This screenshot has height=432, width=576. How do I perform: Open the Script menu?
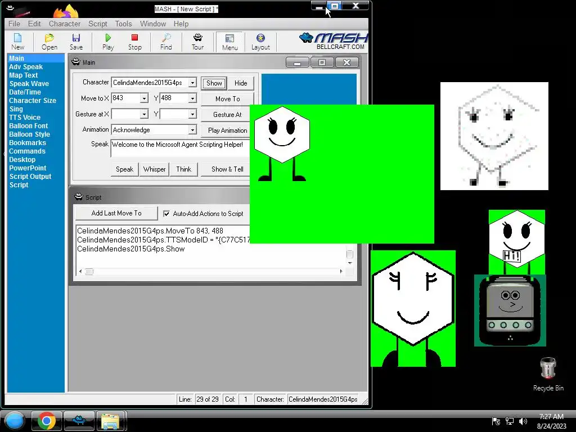98,24
